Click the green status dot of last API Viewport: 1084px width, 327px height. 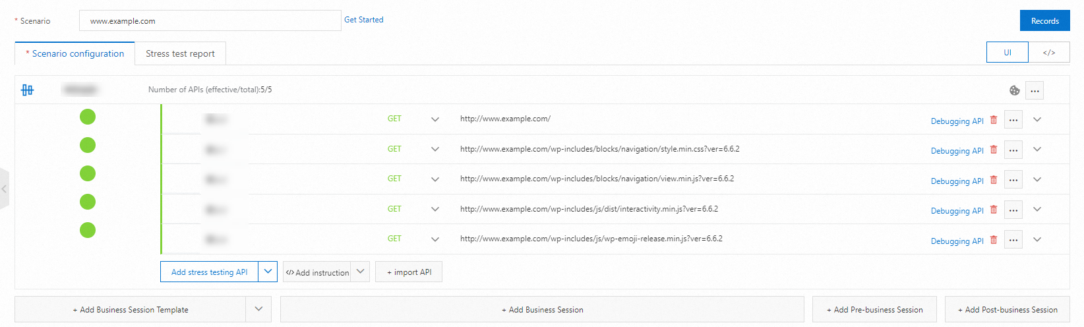[88, 230]
